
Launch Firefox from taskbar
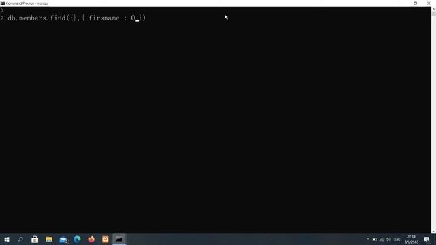click(x=91, y=239)
